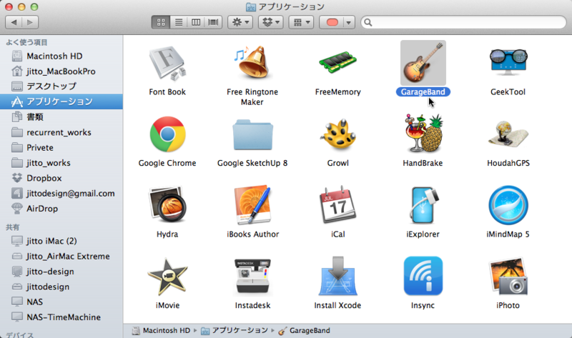Open jitto_works folder in sidebar
This screenshot has height=338, width=572.
click(61, 163)
